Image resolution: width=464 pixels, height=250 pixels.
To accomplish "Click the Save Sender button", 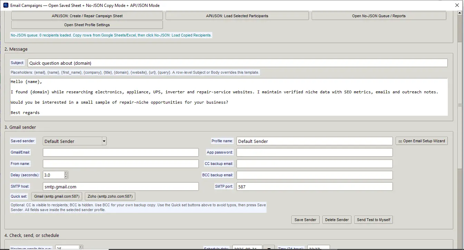I will point(305,220).
